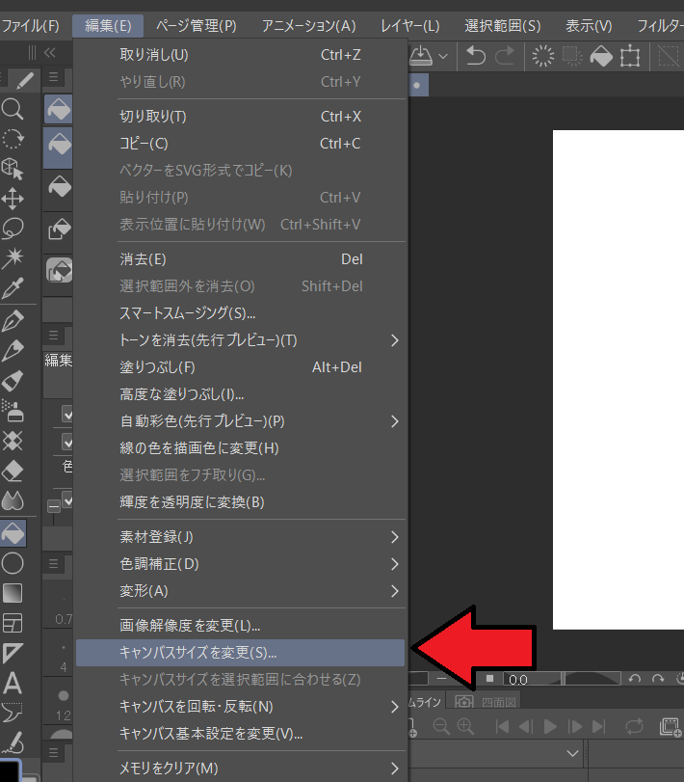Click the Fill bucket command bar icon

click(601, 56)
